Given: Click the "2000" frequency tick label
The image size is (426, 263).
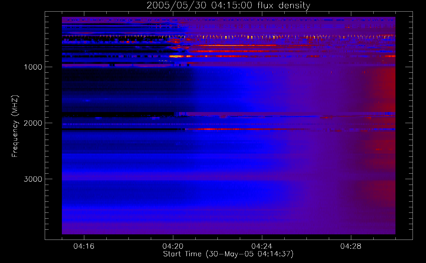Looking at the screenshot, I should pyautogui.click(x=33, y=123).
